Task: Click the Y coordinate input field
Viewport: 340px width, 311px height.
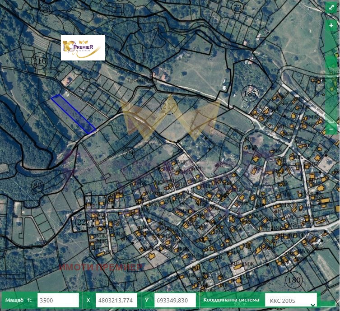Action: pos(175,300)
